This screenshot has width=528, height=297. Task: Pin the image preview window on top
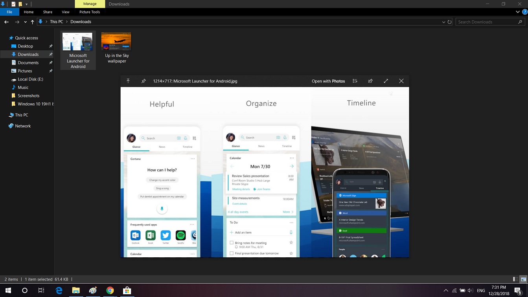click(x=143, y=81)
